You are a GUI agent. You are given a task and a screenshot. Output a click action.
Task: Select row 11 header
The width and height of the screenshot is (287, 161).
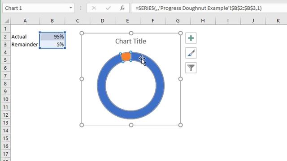pyautogui.click(x=5, y=107)
